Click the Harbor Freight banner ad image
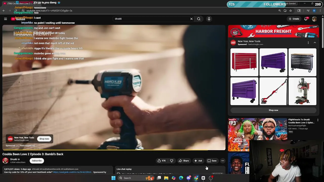Screen dimensions: 324x182 [273, 31]
